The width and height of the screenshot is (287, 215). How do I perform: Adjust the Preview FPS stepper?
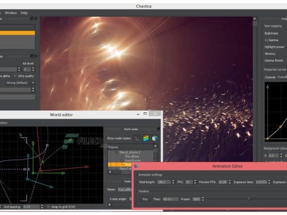pos(230,182)
